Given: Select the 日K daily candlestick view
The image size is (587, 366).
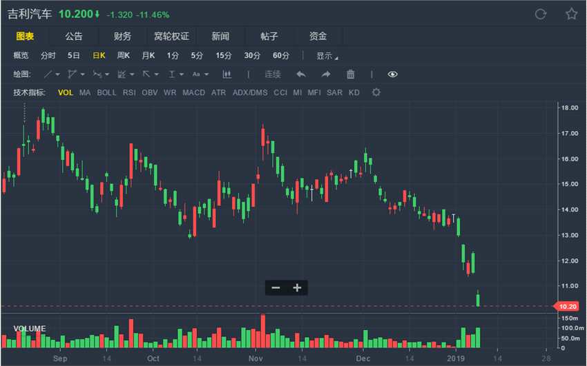Looking at the screenshot, I should click(x=99, y=56).
